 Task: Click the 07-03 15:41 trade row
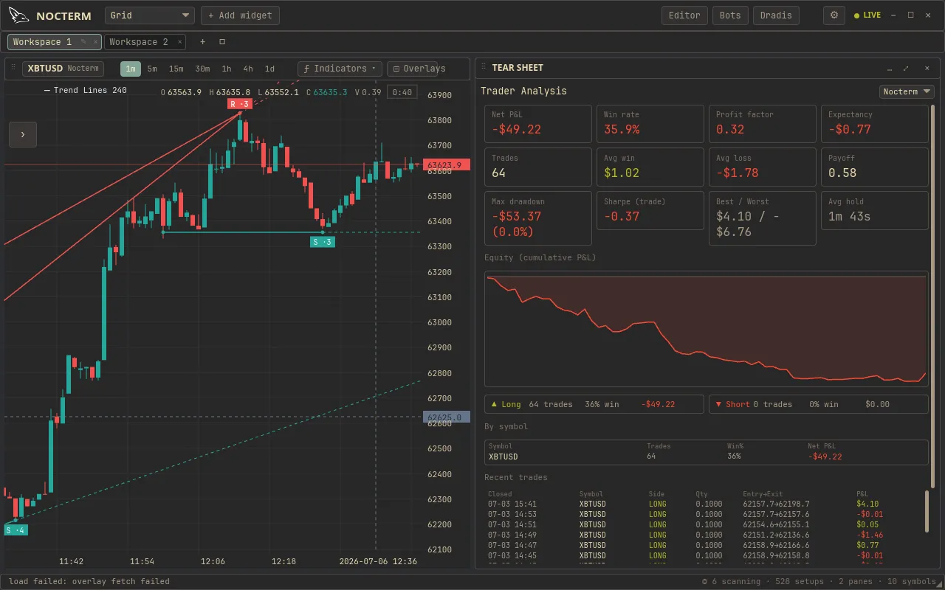705,504
